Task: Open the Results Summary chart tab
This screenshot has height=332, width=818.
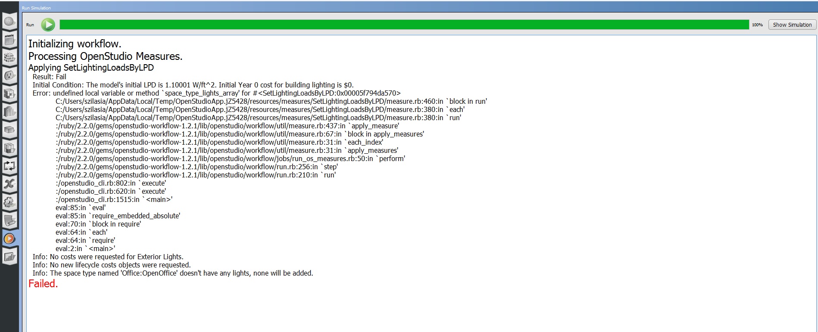Action: click(x=9, y=257)
